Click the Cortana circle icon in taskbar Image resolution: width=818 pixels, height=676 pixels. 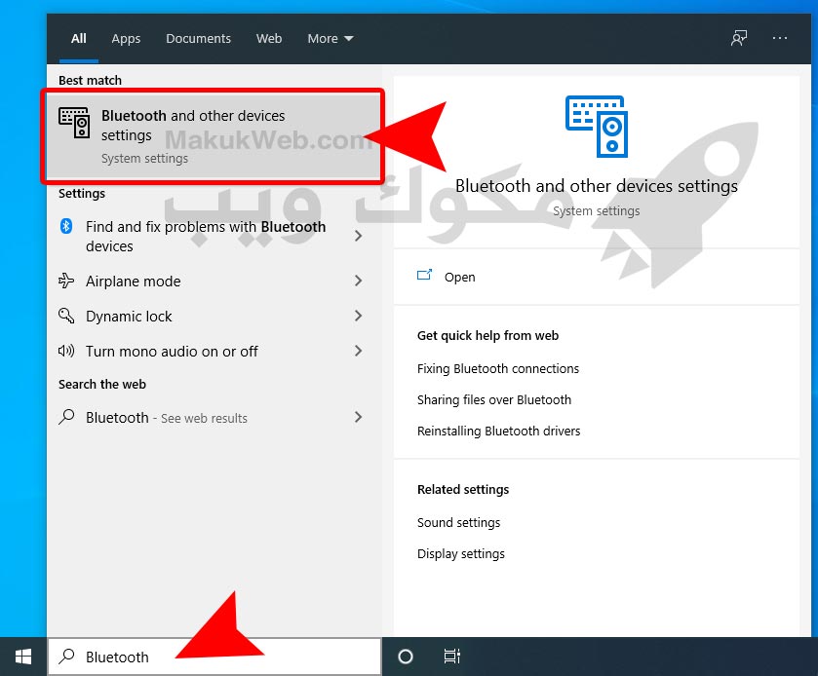(x=406, y=657)
